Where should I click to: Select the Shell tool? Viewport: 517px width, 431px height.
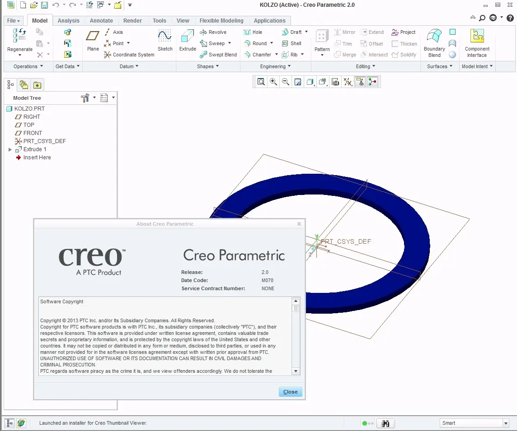291,43
